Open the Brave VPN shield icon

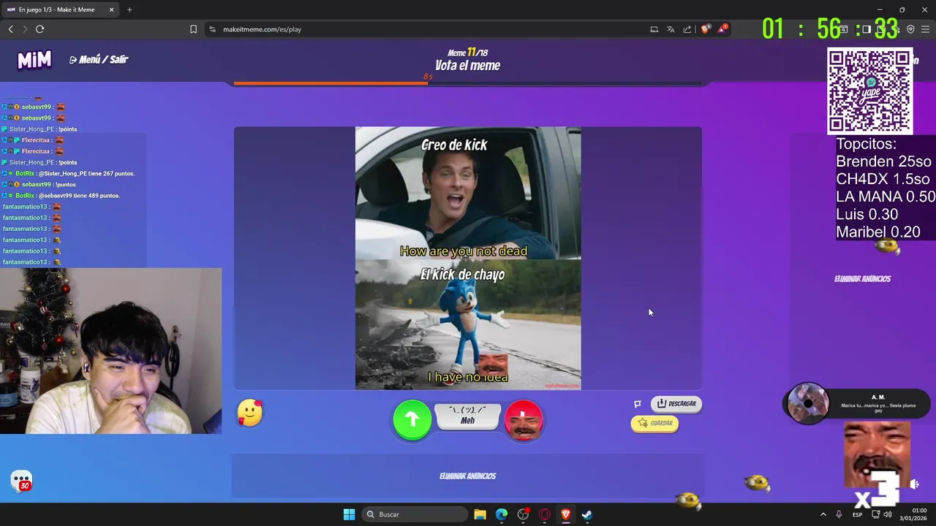point(910,29)
